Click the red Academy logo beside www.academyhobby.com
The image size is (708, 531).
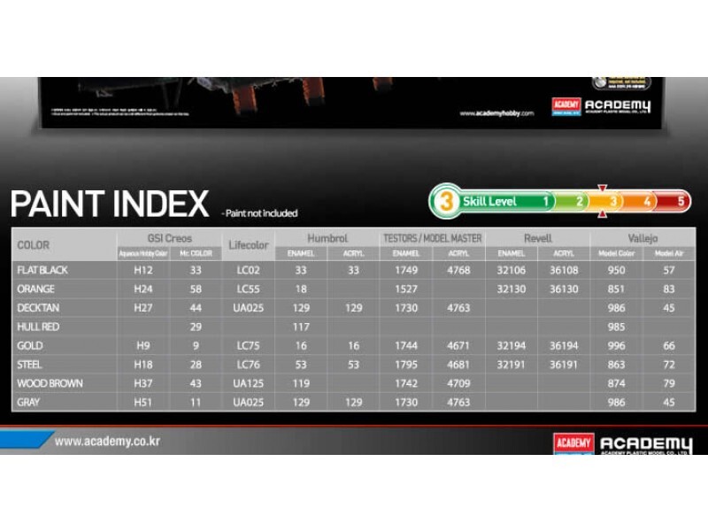click(x=566, y=106)
